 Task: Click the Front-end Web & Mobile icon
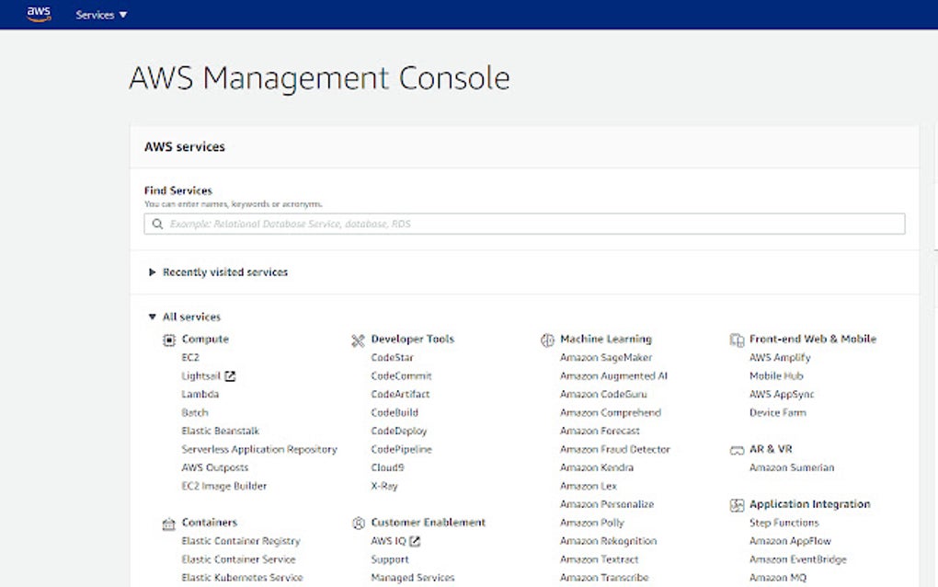click(737, 340)
